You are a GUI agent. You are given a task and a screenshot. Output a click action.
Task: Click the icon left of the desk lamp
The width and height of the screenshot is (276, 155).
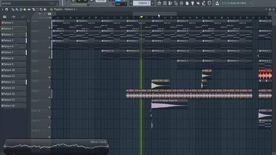[x=198, y=3]
